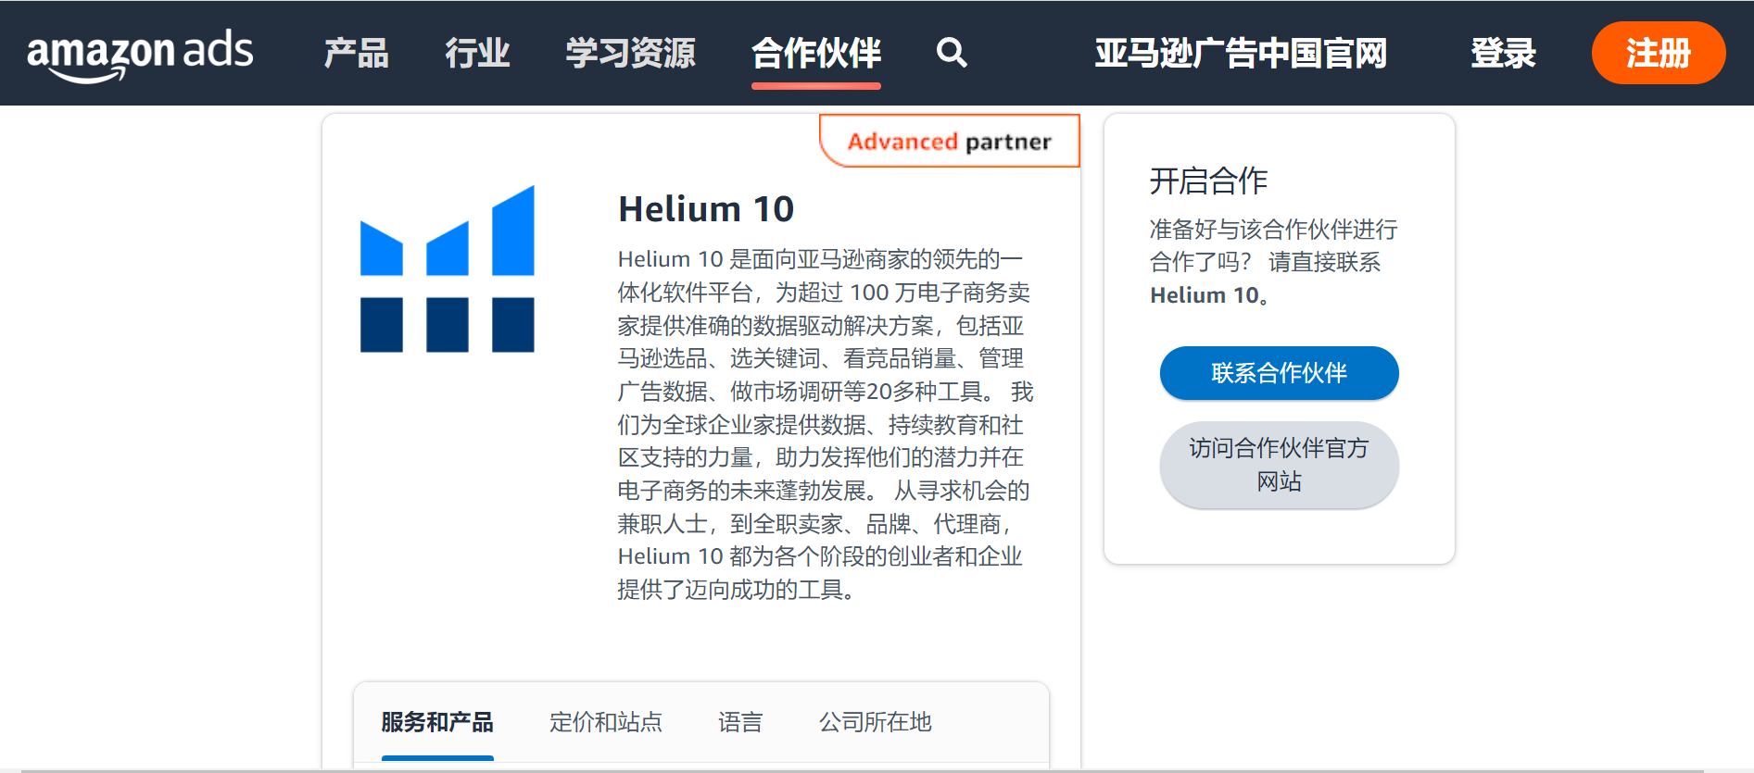
Task: View the 公司所在地 tab
Action: coord(875,723)
